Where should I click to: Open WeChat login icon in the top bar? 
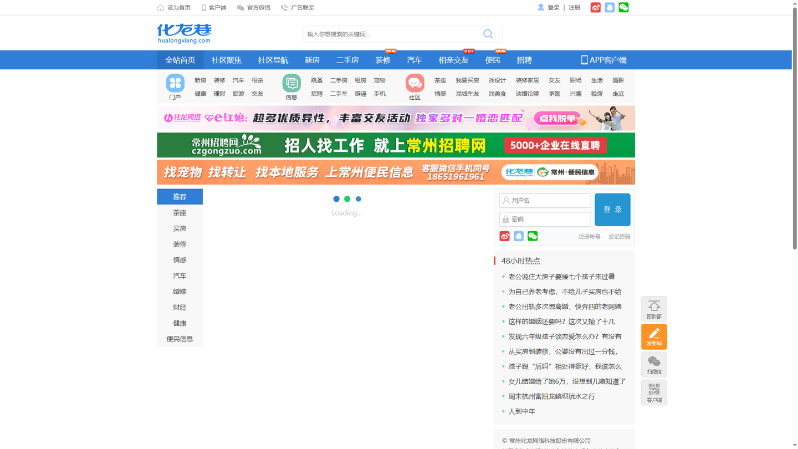click(x=623, y=7)
